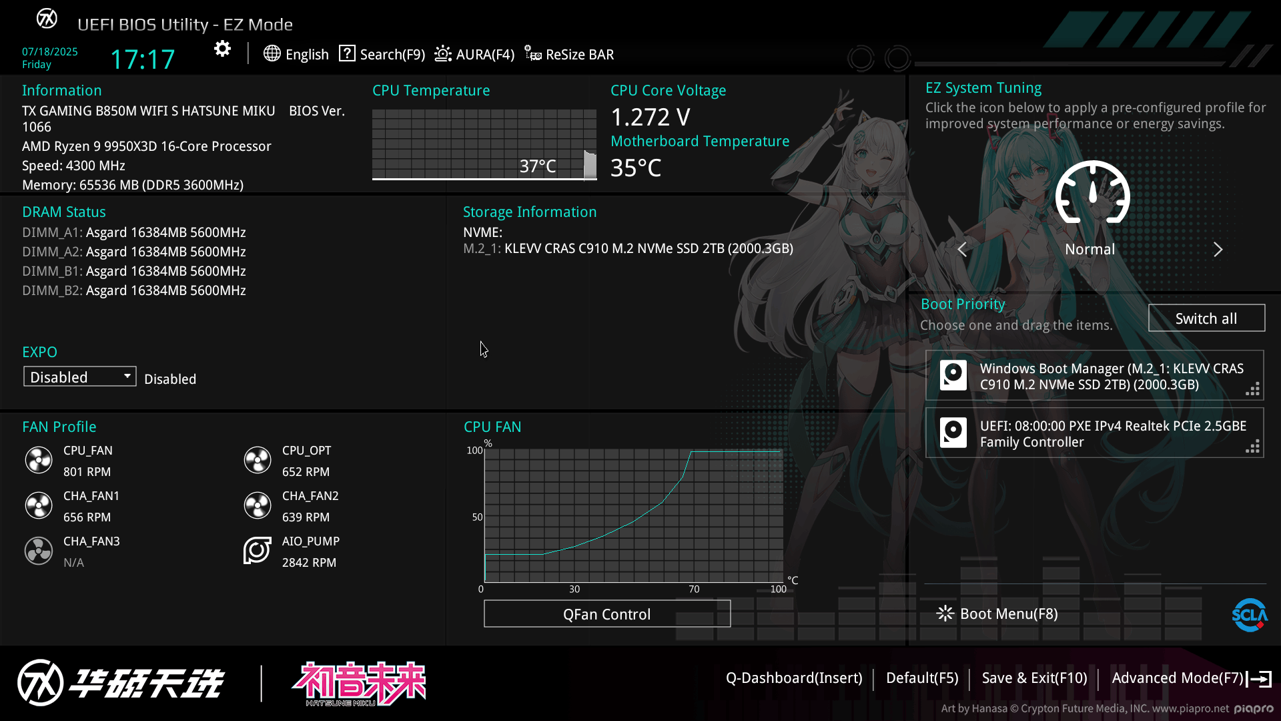This screenshot has width=1281, height=721.
Task: Click the Boot Menu star icon
Action: pyautogui.click(x=945, y=614)
